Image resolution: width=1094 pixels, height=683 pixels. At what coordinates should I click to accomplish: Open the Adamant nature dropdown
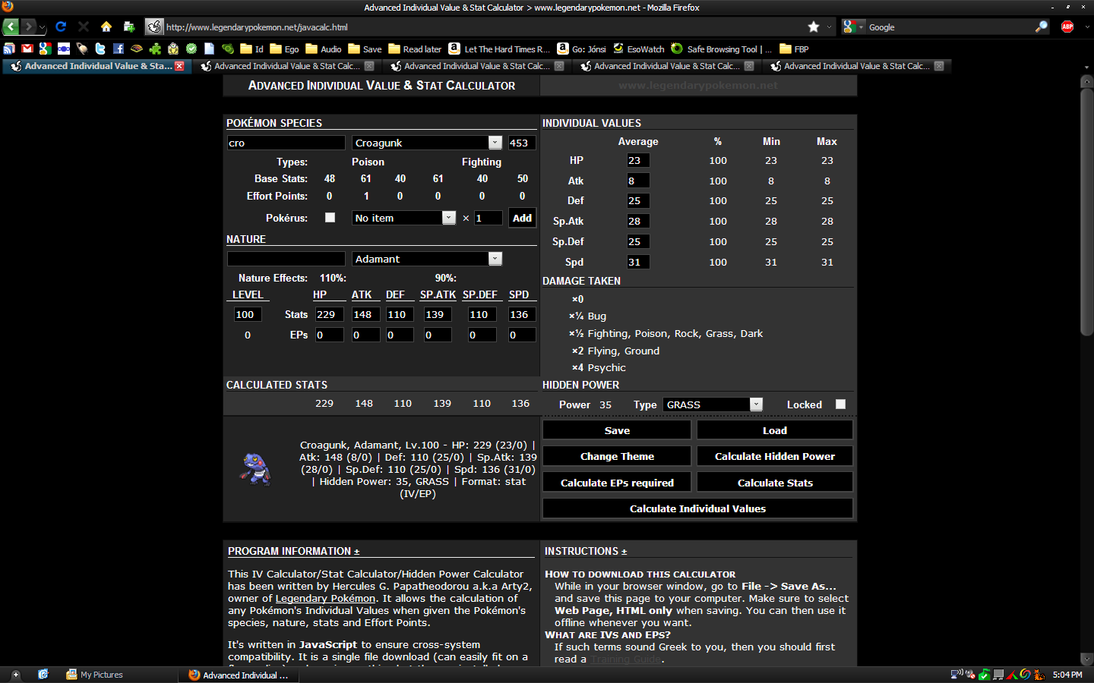pos(427,259)
